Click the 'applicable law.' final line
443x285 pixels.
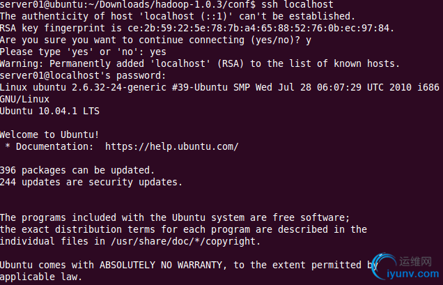click(x=41, y=277)
